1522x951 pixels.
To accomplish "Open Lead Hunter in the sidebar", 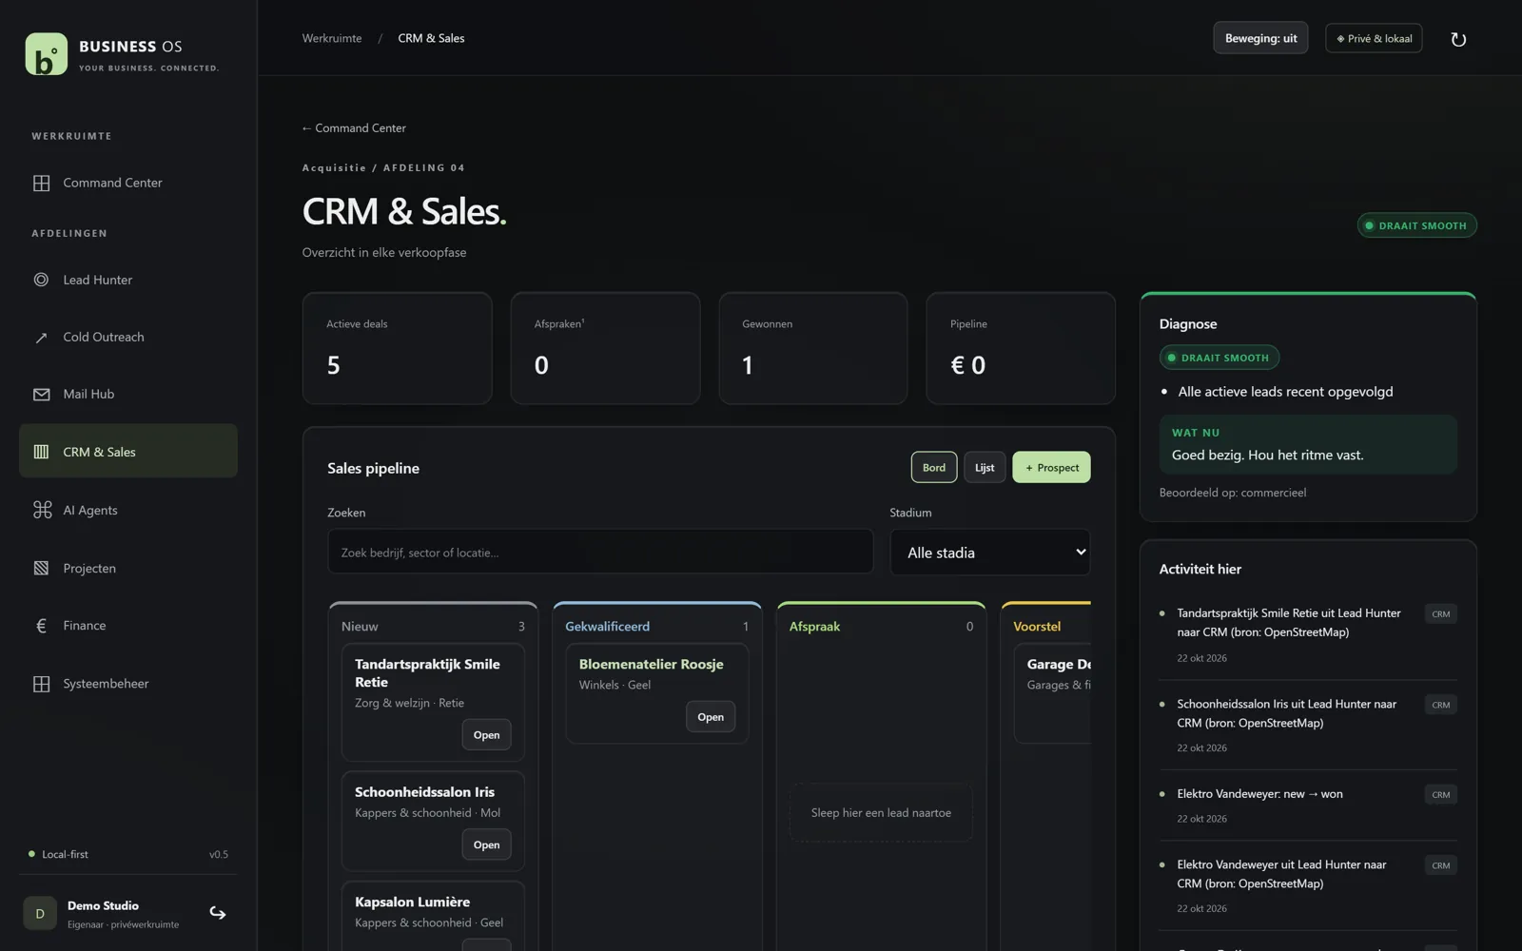I will coord(128,280).
